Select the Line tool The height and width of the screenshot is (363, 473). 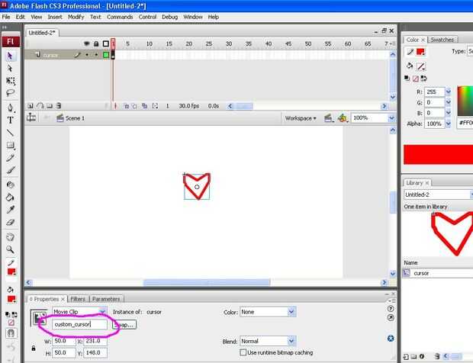pyautogui.click(x=10, y=133)
